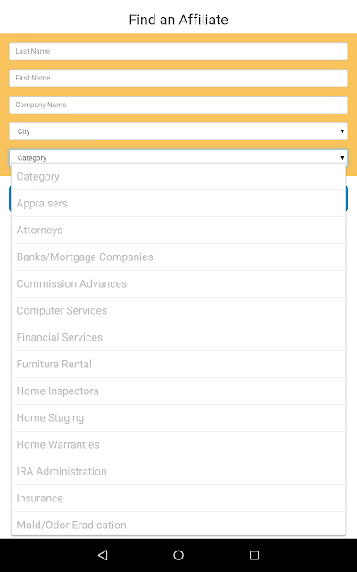Pick the Commission Advances category
The width and height of the screenshot is (357, 572).
coord(178,284)
